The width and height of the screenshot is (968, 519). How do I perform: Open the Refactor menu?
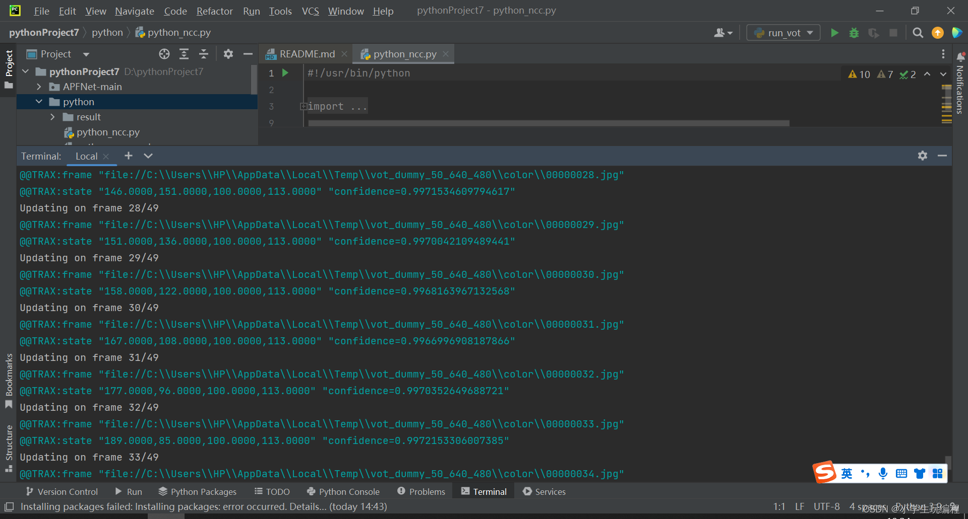pyautogui.click(x=214, y=11)
